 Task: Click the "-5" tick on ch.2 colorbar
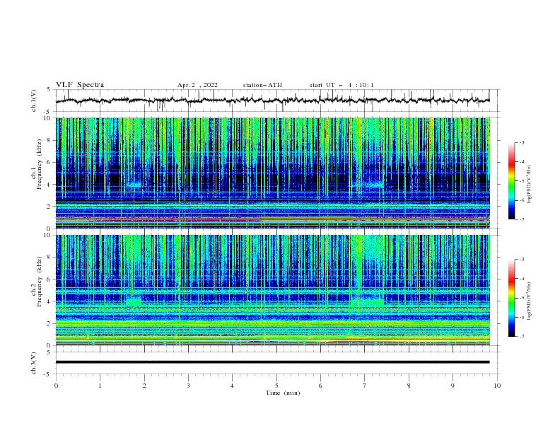521,298
